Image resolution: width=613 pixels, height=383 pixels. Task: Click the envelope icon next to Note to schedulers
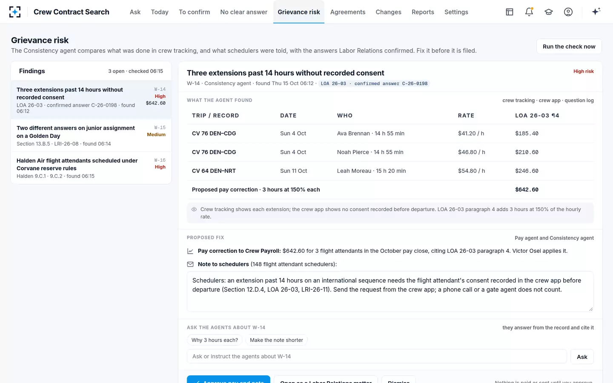coord(190,264)
